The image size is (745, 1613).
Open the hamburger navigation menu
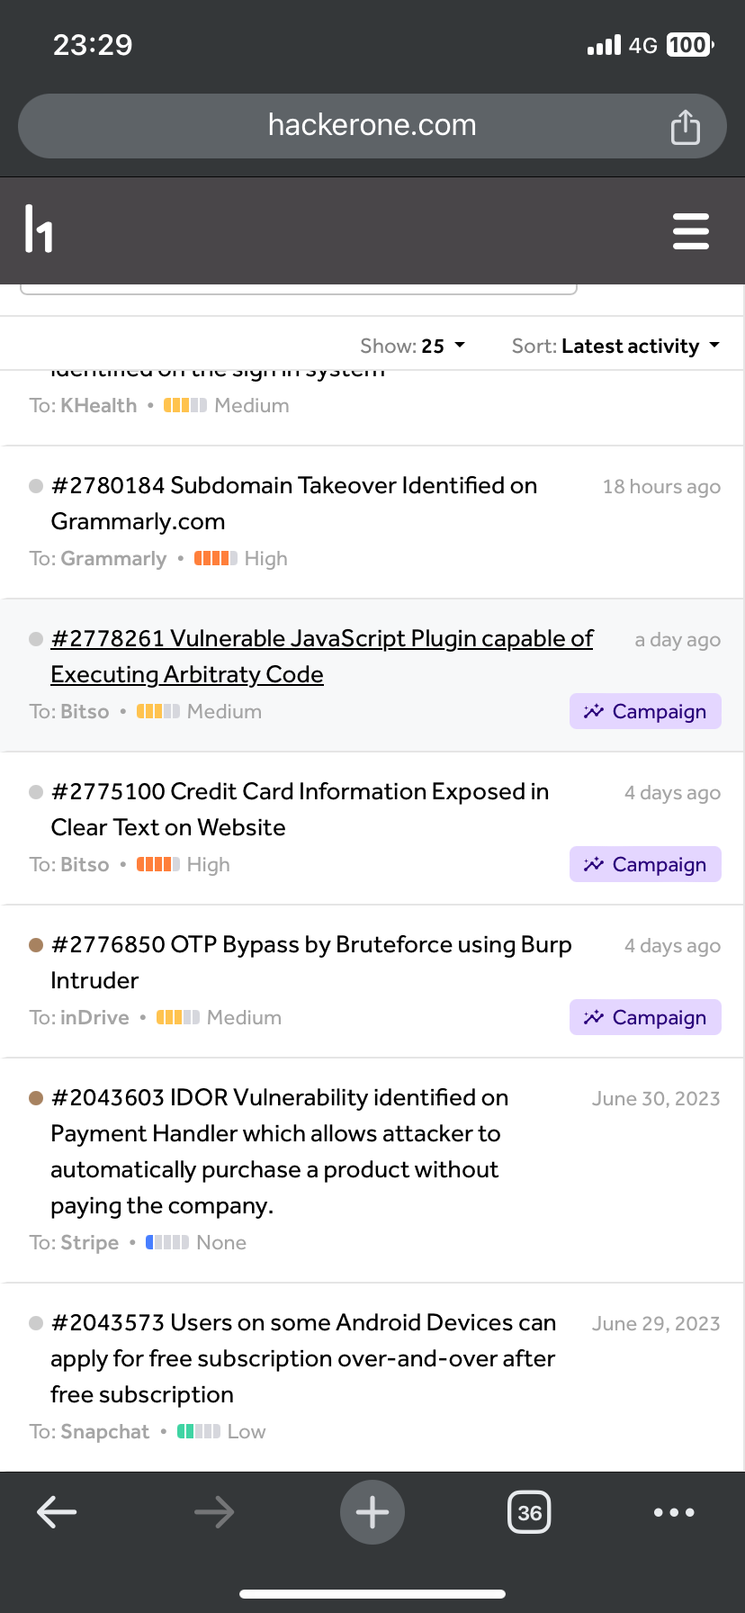[690, 230]
